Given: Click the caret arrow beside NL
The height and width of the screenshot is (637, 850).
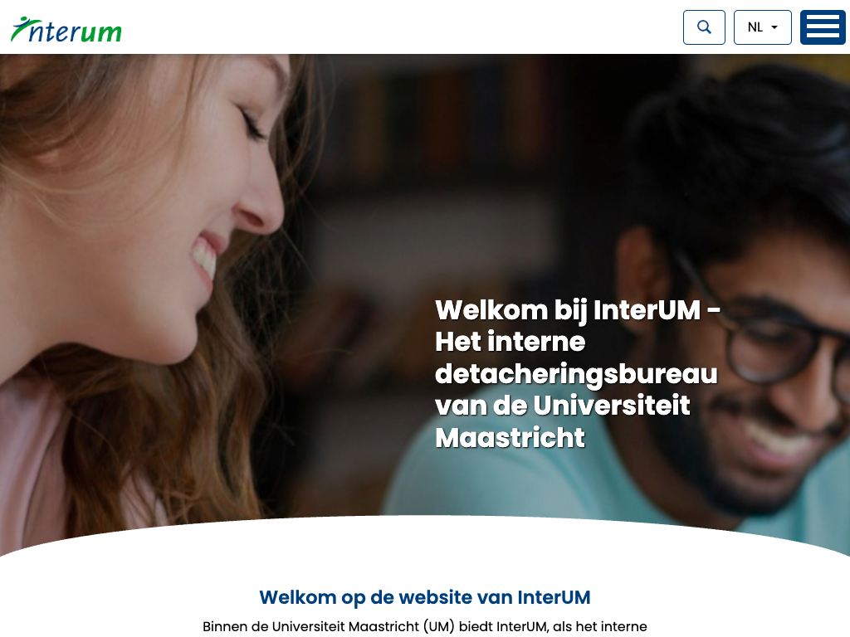Looking at the screenshot, I should coord(774,27).
